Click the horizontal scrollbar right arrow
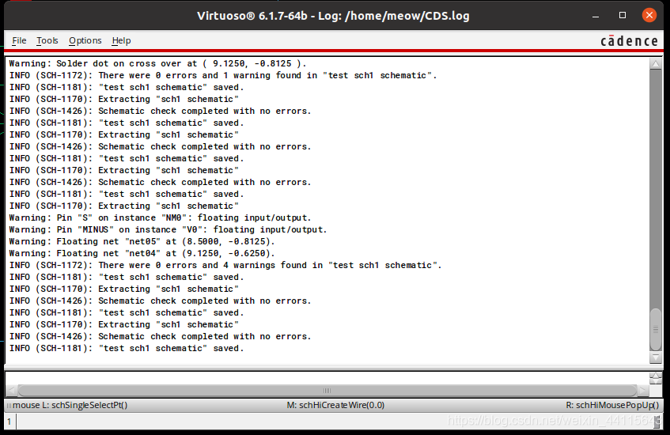This screenshot has height=435, width=670. pyautogui.click(x=642, y=390)
